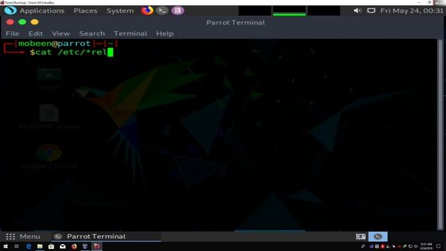The height and width of the screenshot is (251, 446).
Task: Open the clock showing Fri May 24
Action: [x=412, y=11]
